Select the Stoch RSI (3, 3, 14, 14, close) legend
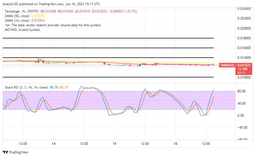Screen dimensions: 256x157 26,87
